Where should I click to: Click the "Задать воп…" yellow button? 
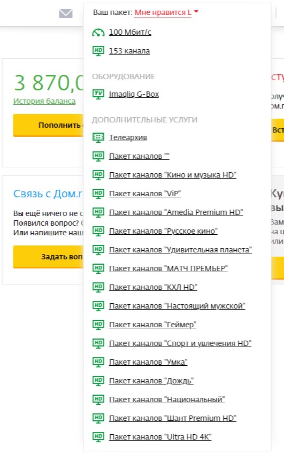click(x=48, y=257)
